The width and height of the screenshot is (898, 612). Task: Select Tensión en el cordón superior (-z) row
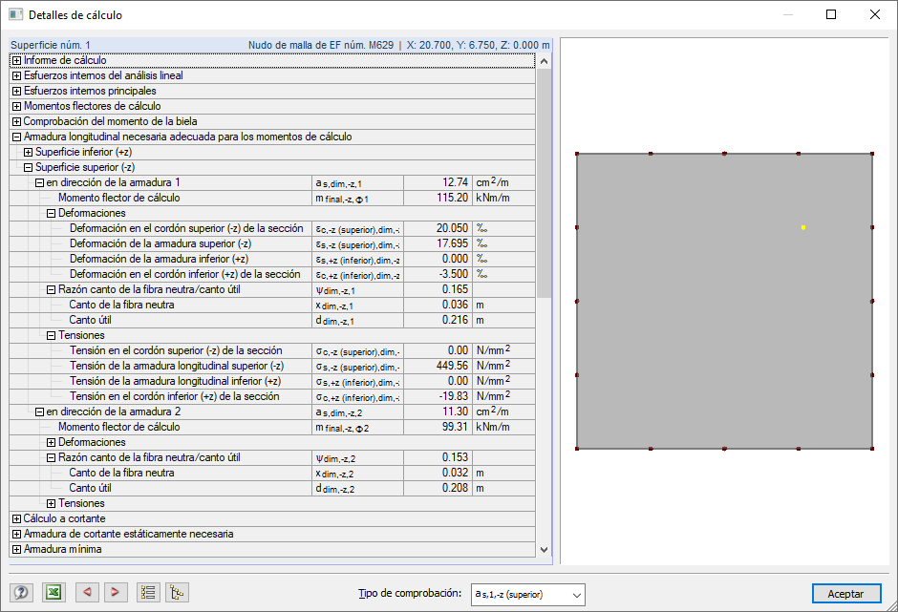(x=272, y=351)
